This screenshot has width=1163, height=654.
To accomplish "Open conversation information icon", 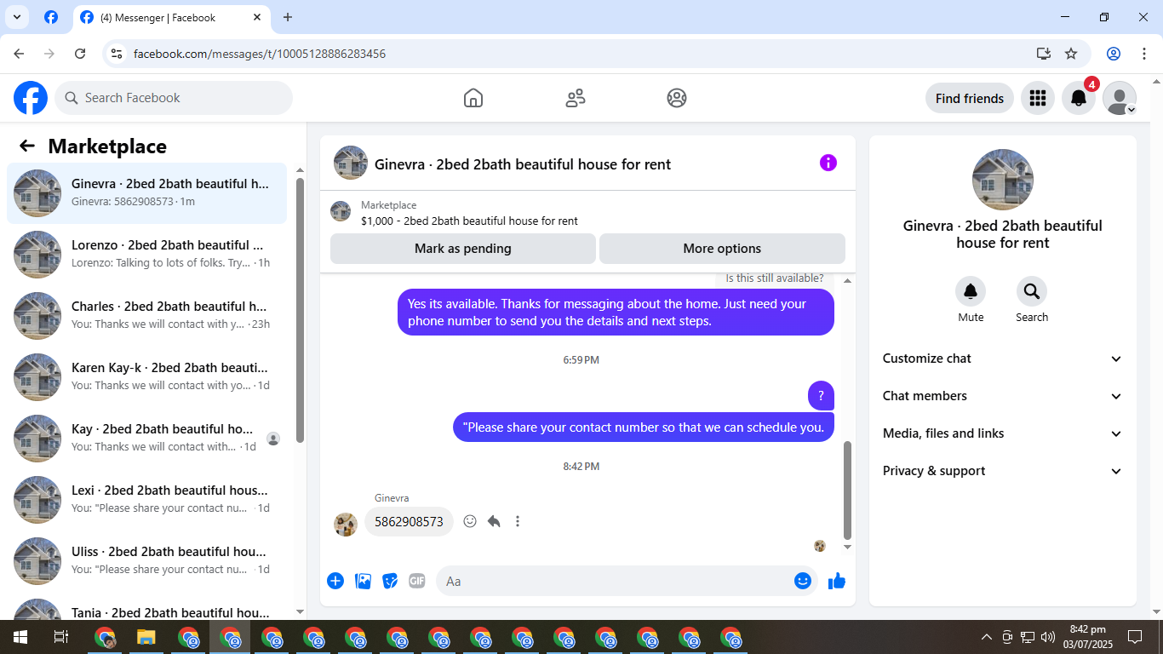I will (828, 163).
